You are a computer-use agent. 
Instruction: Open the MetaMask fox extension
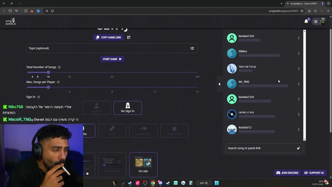click(32, 11)
